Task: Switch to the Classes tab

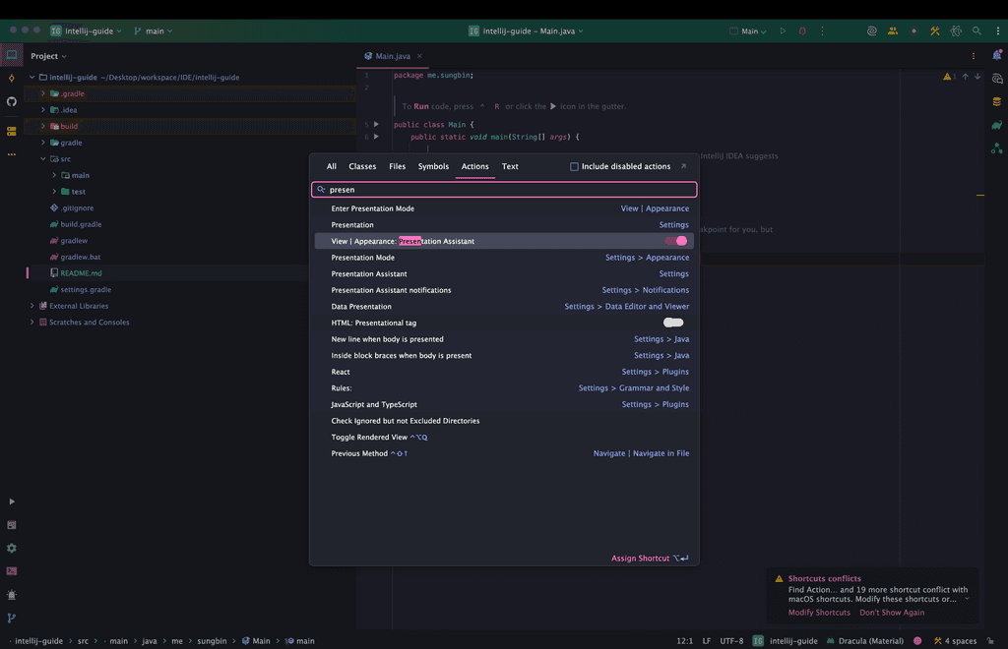Action: [x=362, y=167]
